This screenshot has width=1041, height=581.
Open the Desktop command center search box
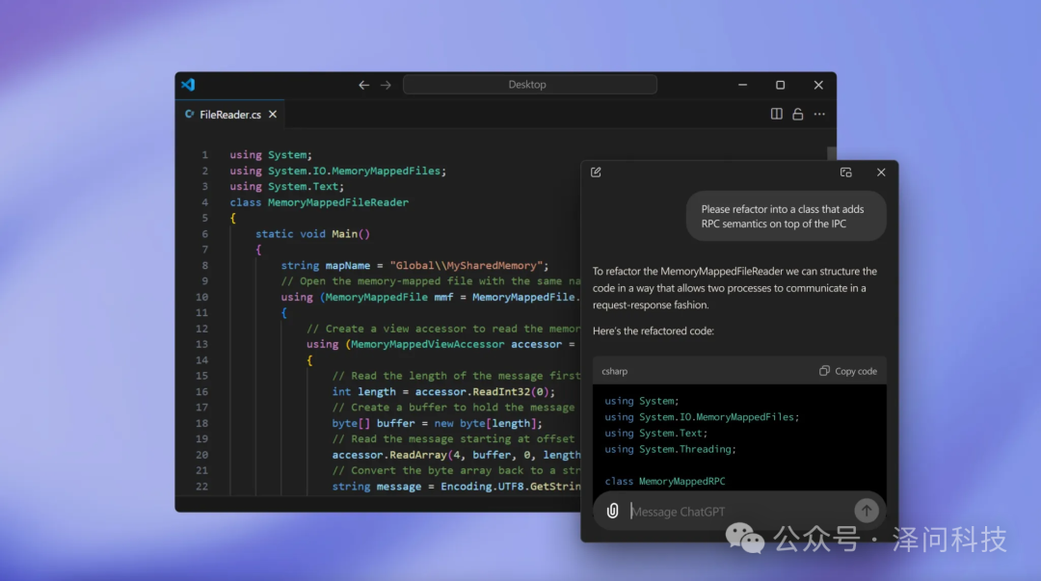tap(529, 85)
